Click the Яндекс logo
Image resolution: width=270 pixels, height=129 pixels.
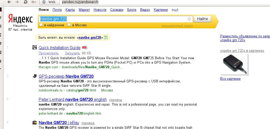click(20, 19)
